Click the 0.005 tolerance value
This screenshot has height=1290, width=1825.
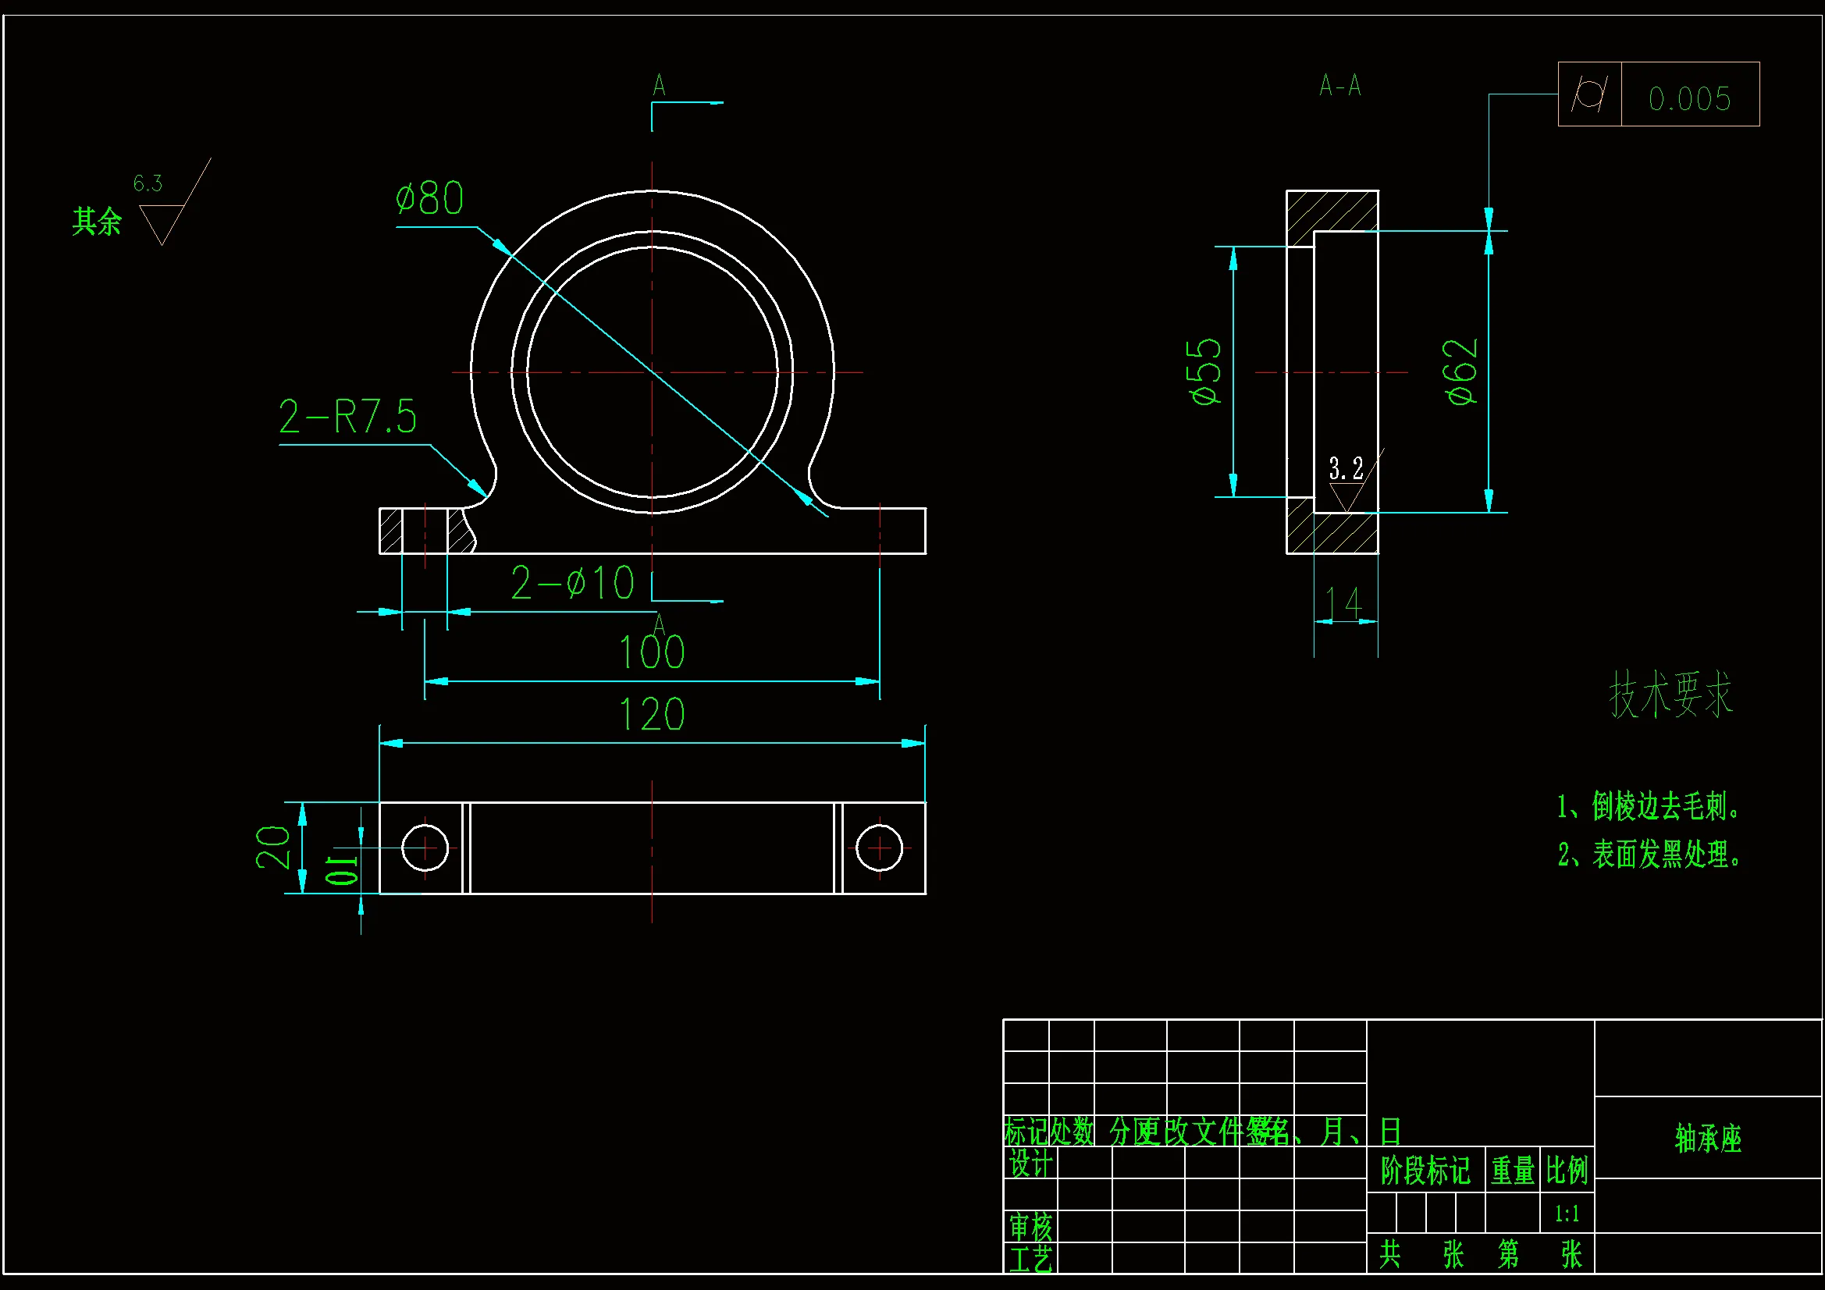[x=1690, y=99]
